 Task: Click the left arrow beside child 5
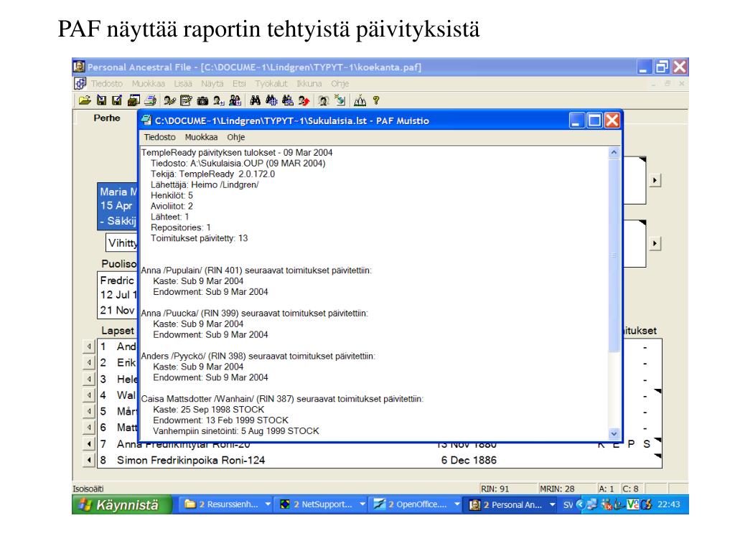pyautogui.click(x=88, y=411)
